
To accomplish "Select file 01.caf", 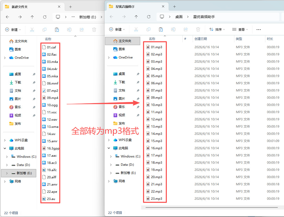I will tap(49, 47).
